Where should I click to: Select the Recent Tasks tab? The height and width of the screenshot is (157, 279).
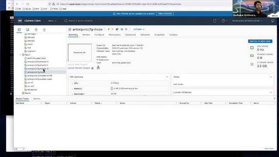pyautogui.click(x=22, y=99)
